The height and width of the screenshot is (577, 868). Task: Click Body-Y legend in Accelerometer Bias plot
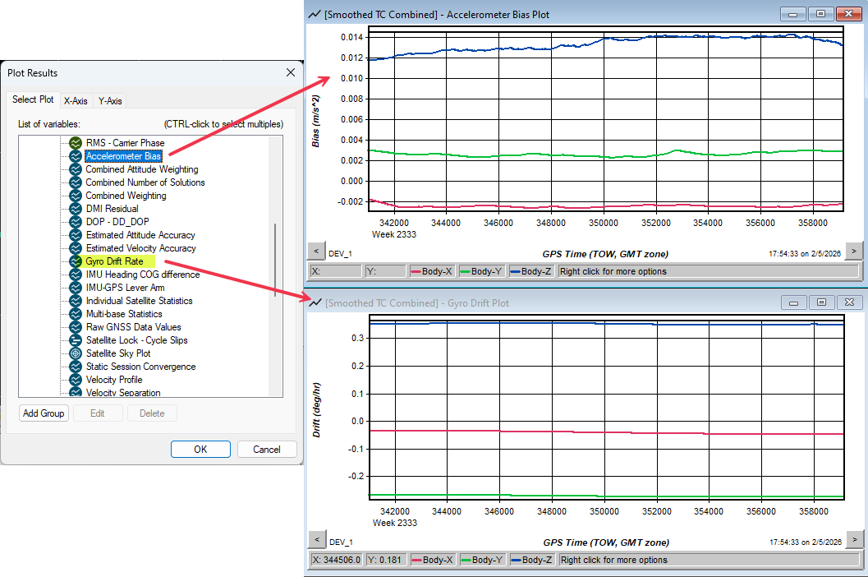point(481,271)
